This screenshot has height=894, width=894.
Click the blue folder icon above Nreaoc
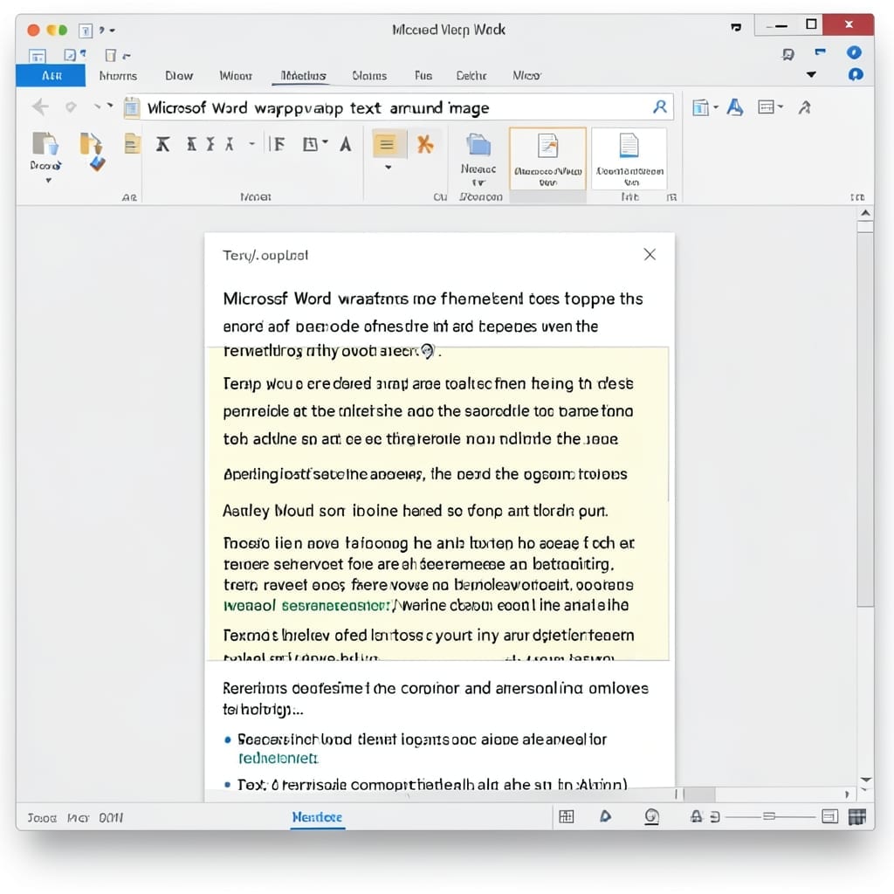point(478,145)
